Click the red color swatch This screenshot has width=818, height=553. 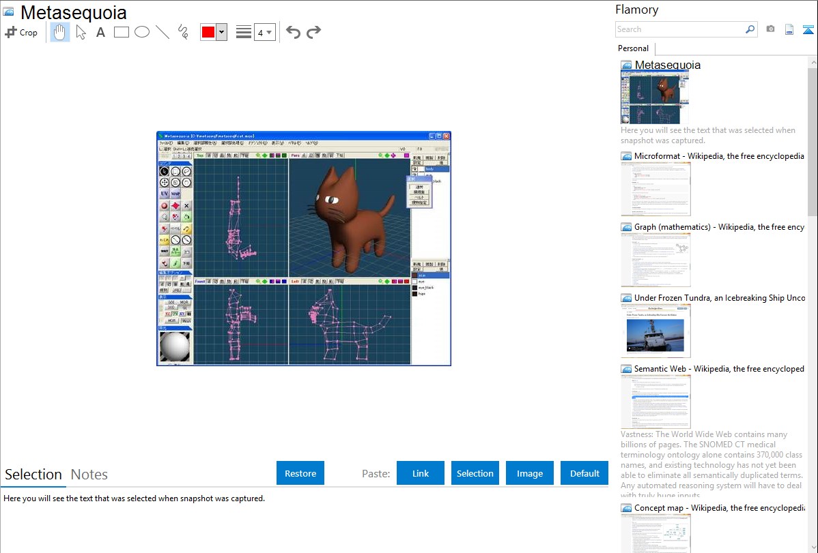pos(208,32)
